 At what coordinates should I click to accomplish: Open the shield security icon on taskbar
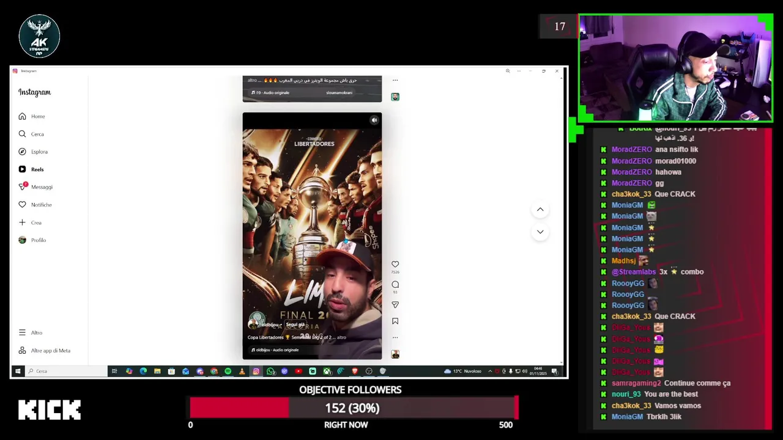coord(383,371)
